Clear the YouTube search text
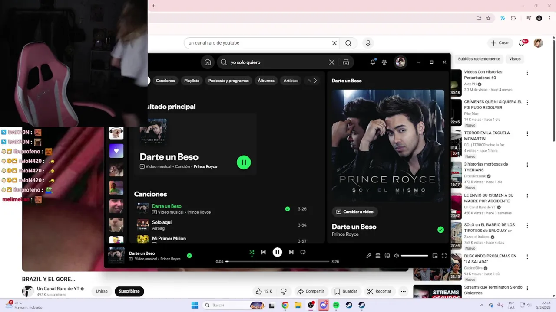 pyautogui.click(x=334, y=43)
